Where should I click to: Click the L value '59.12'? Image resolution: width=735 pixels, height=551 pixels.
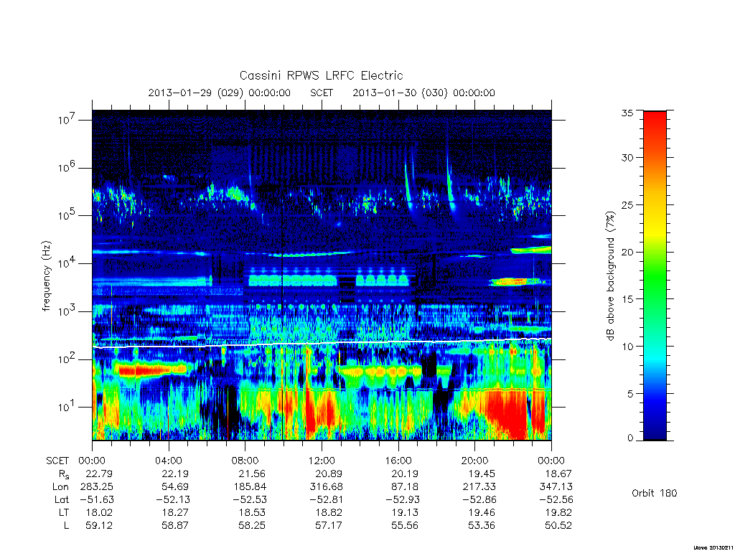coord(99,525)
